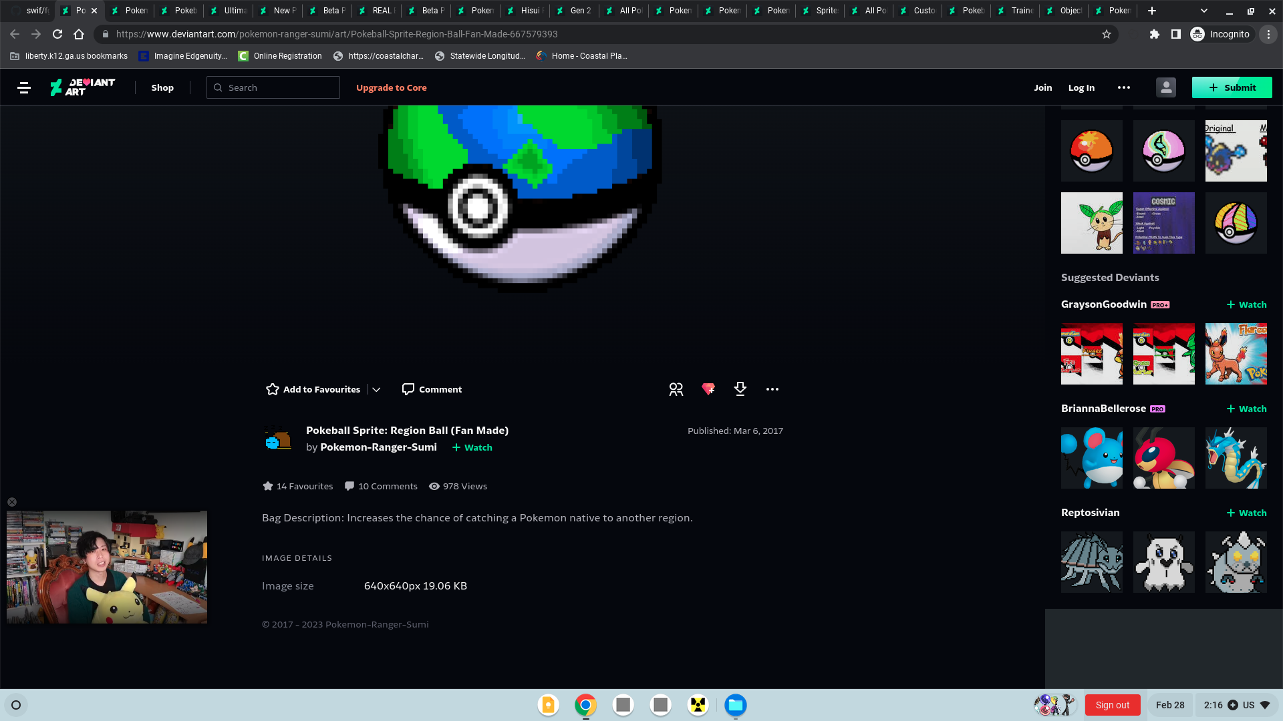Click Upgrade to Core link
This screenshot has height=721, width=1283.
(391, 87)
